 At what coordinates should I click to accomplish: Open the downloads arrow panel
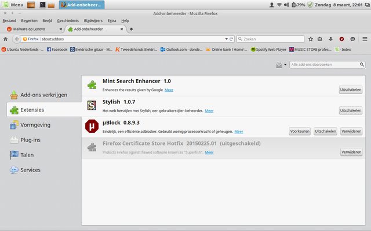tap(331, 39)
